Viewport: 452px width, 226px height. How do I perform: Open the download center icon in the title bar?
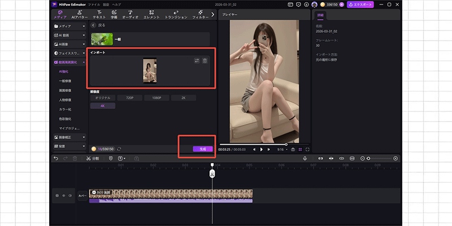[306, 5]
